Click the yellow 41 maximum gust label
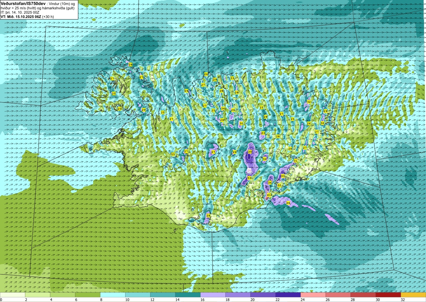Screen dimensions: 426x302 coord(269,195)
